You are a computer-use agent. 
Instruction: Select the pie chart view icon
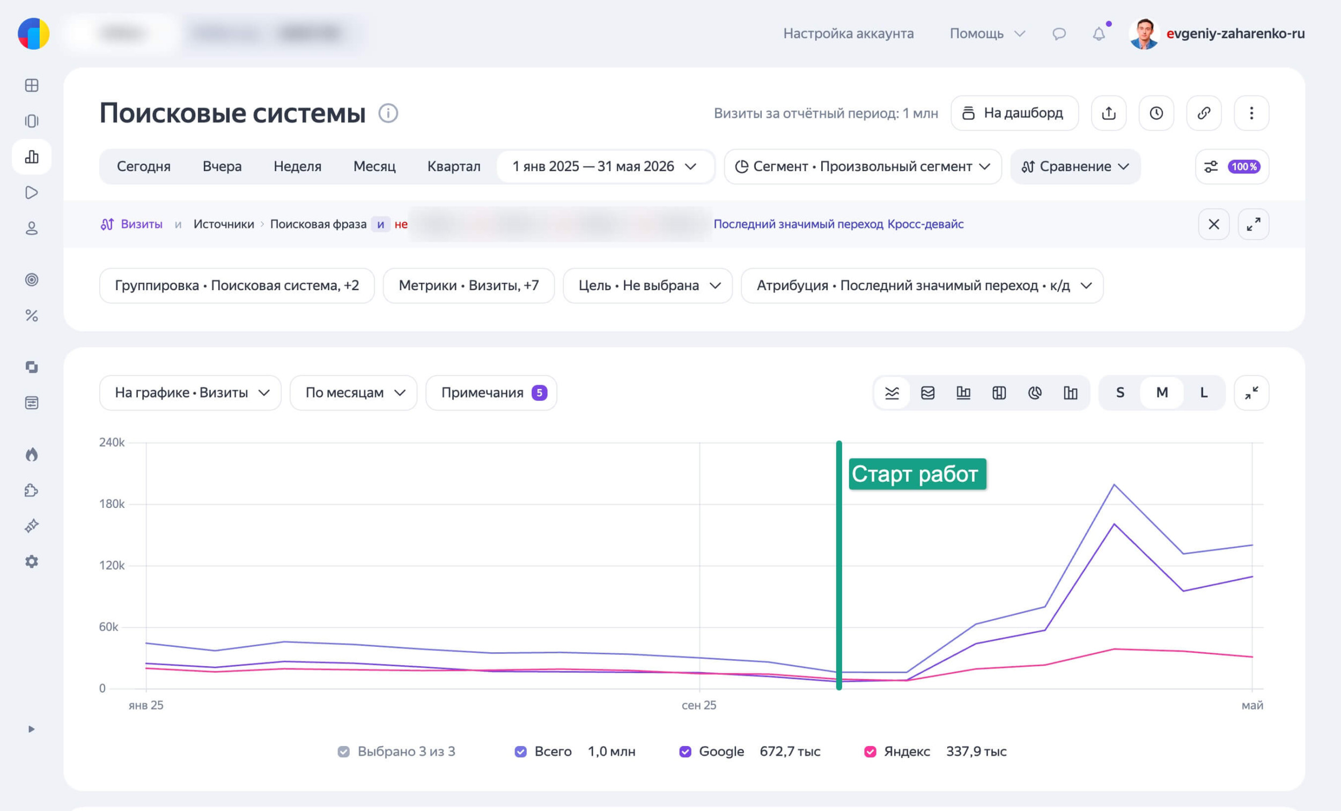pos(1035,393)
